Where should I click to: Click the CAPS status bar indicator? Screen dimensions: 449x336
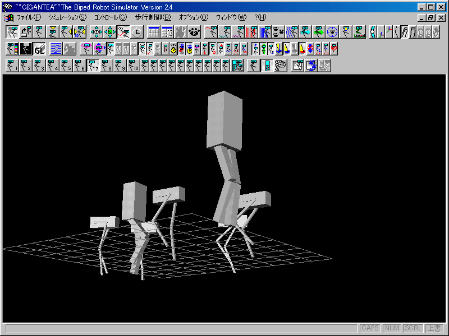[370, 328]
